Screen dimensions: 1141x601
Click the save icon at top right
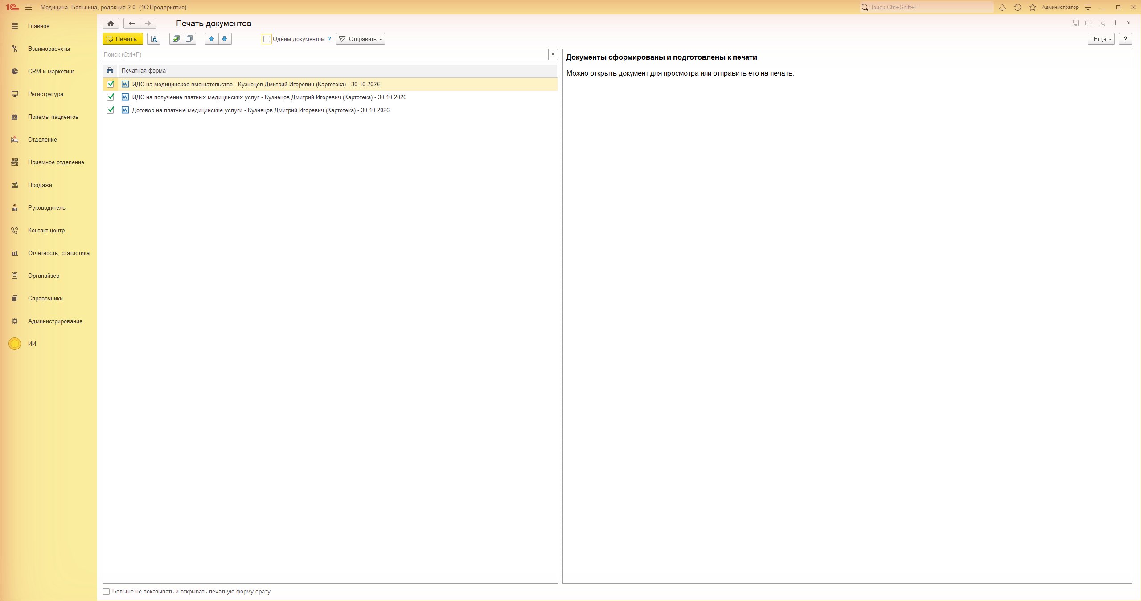coord(1075,23)
